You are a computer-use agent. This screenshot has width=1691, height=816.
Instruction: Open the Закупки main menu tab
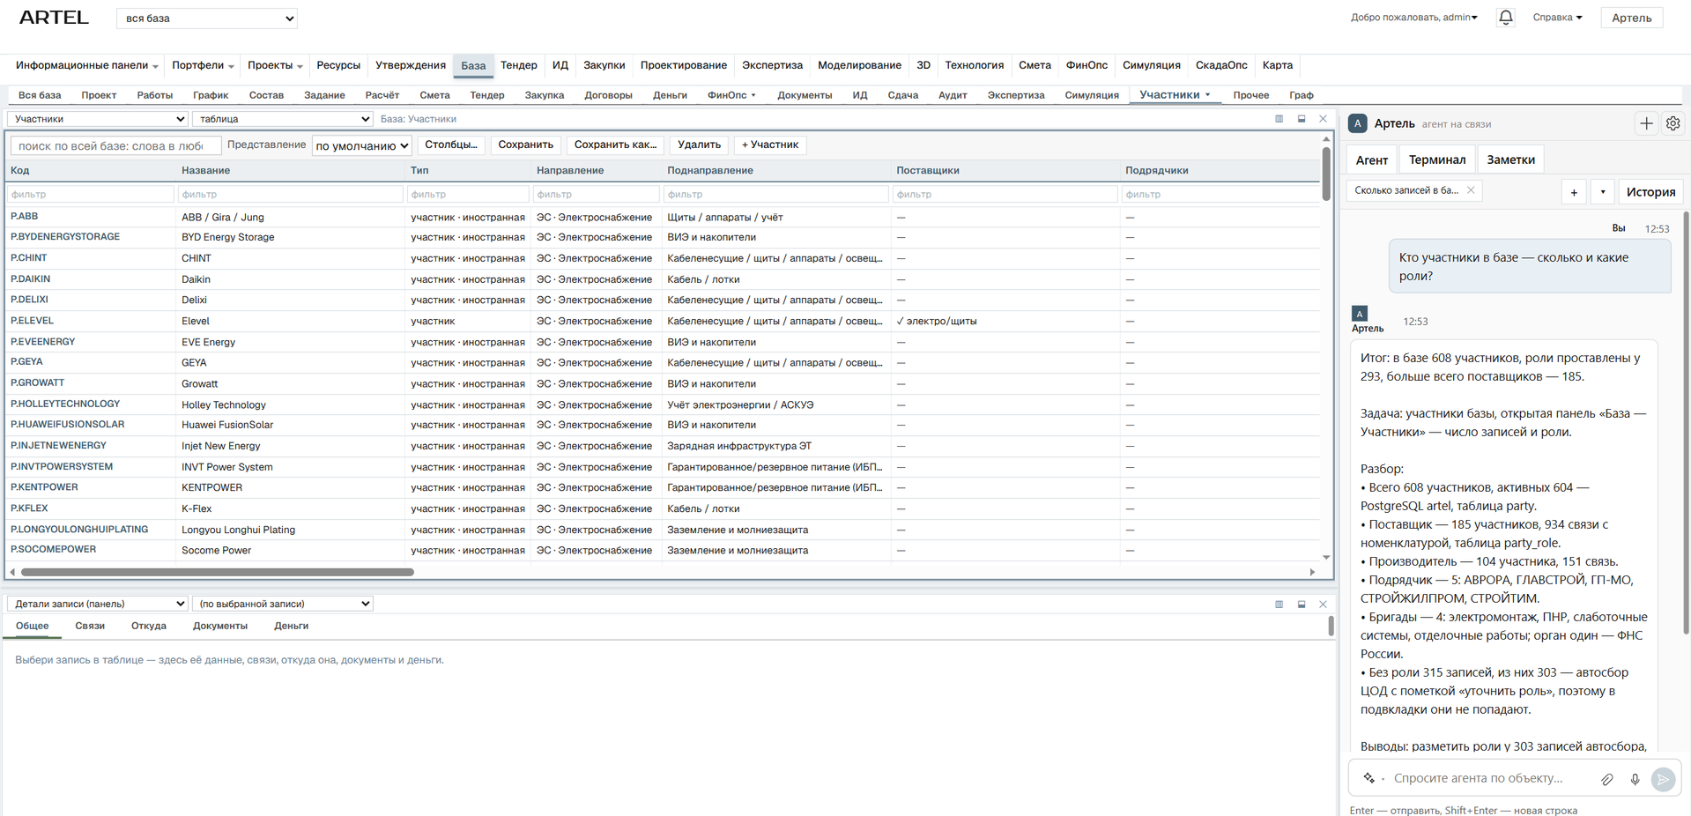(604, 65)
